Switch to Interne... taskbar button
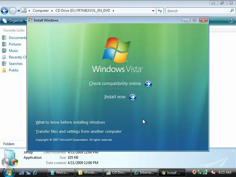Viewport: 236px width, 177px height. 145,173
